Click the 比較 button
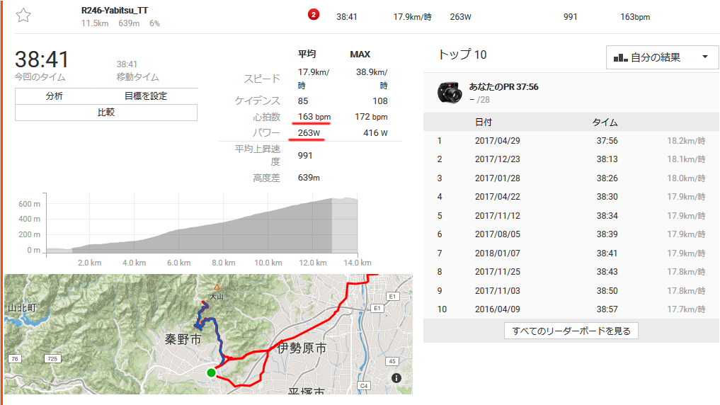 click(x=106, y=113)
